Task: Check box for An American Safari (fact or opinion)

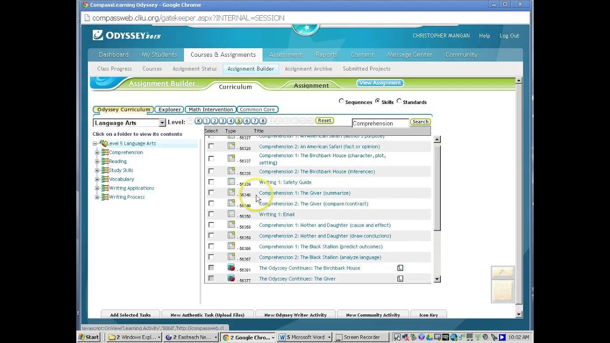Action: pyautogui.click(x=211, y=146)
